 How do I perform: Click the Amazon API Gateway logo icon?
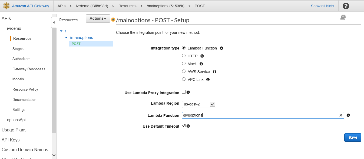(x=6, y=6)
